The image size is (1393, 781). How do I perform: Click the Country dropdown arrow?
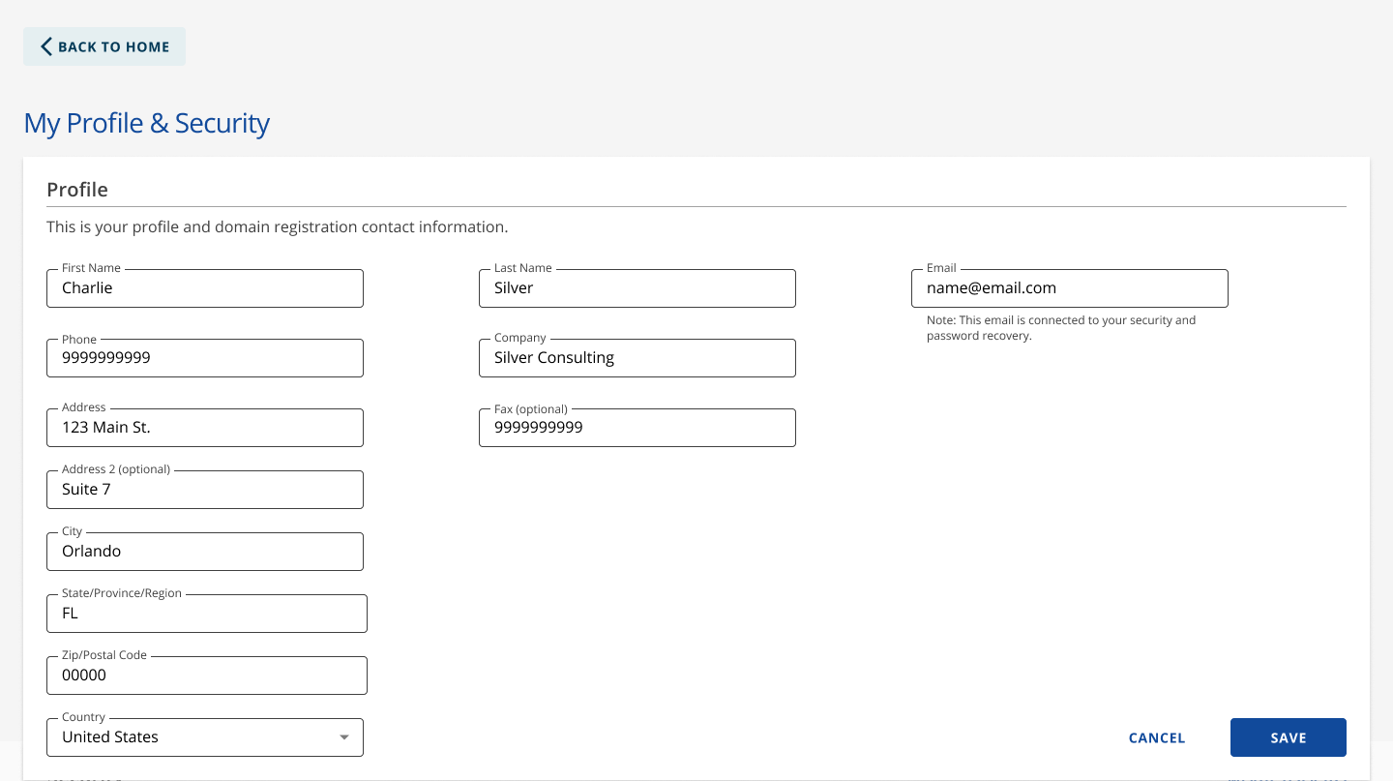[x=343, y=737]
